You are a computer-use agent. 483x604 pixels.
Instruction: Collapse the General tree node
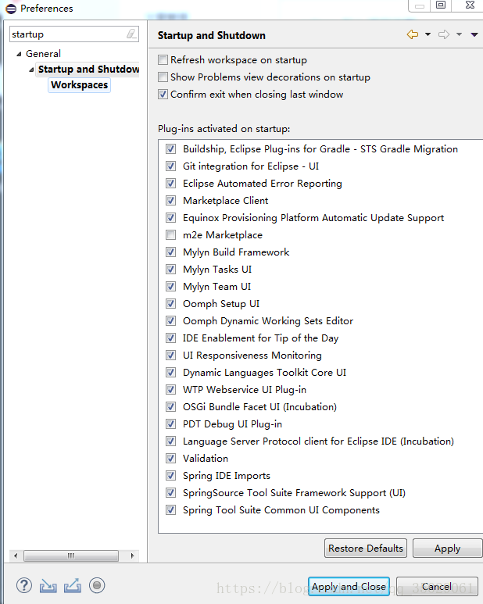click(x=19, y=54)
